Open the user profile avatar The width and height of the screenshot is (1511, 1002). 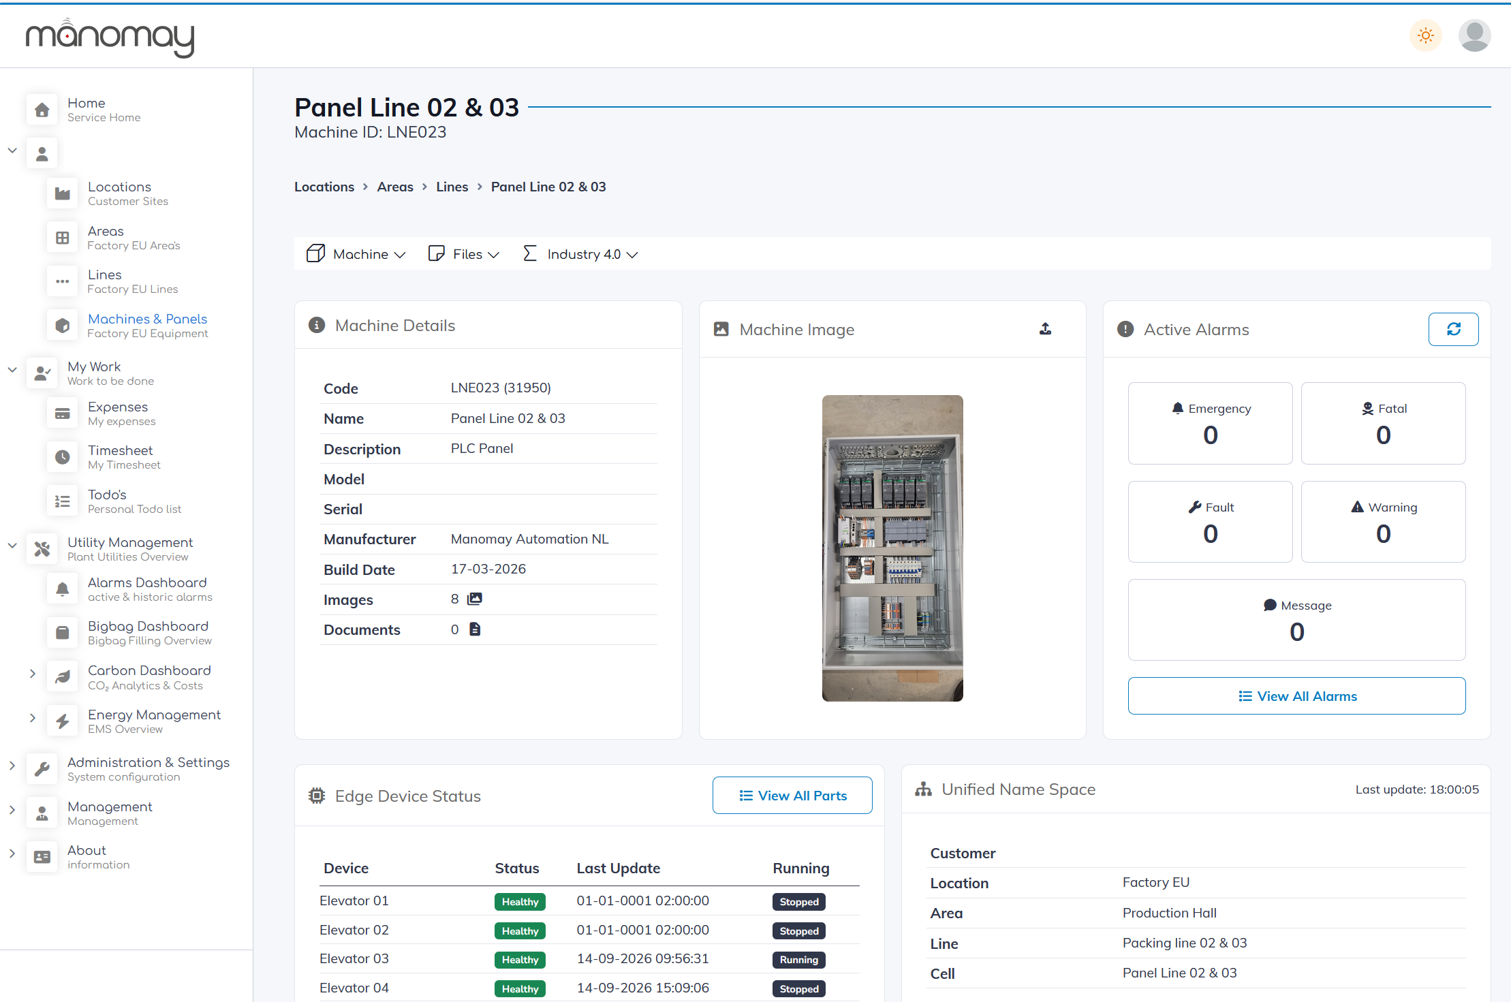pos(1474,35)
